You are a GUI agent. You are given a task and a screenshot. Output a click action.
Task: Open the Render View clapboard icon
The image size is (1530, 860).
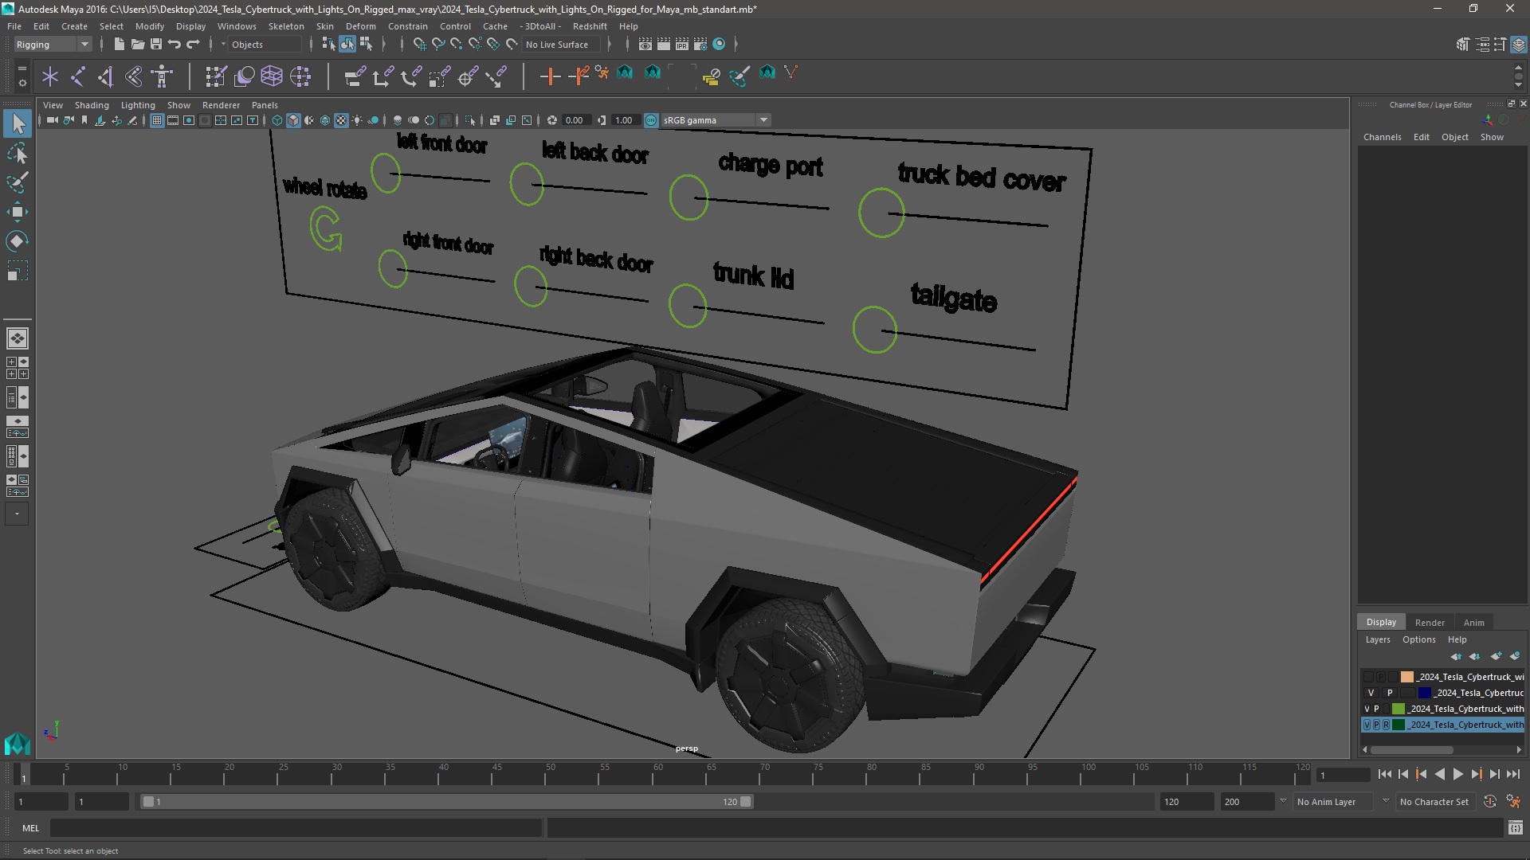pos(645,44)
